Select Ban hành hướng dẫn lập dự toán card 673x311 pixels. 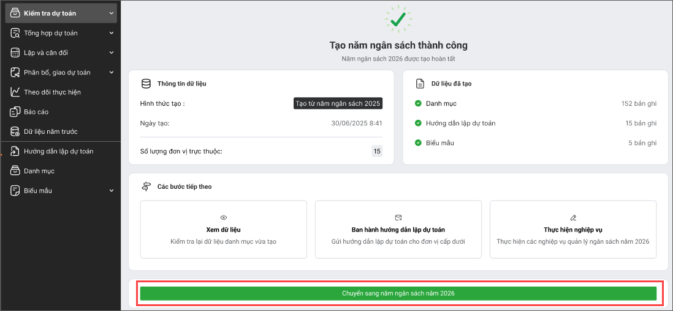(398, 229)
